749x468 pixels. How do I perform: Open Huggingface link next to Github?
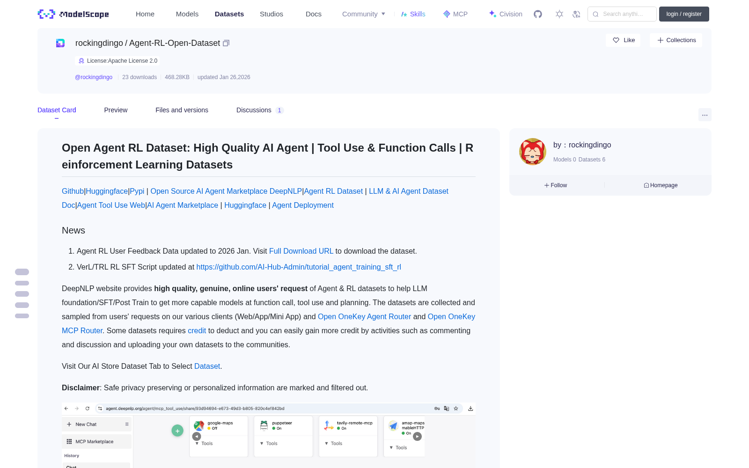coord(107,191)
